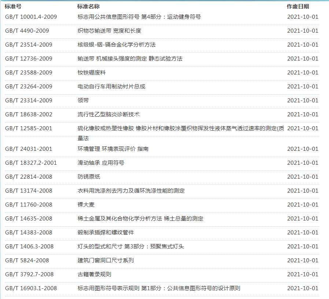This screenshot has height=299, width=329.
Task: Click the 标准名称 column header
Action: click(88, 7)
